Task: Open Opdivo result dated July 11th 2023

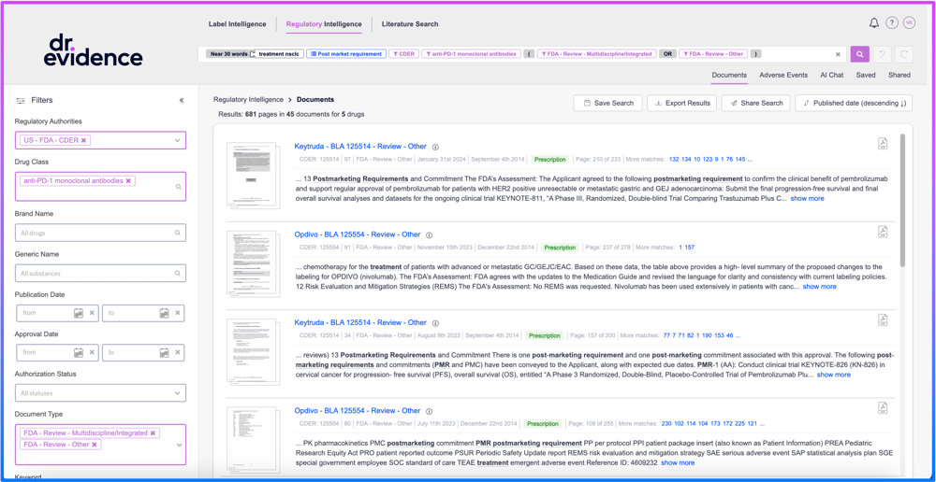Action: click(357, 410)
